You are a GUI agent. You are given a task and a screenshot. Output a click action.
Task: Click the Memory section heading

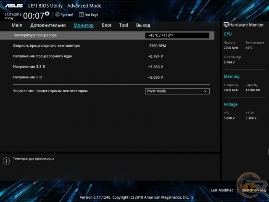tap(232, 77)
